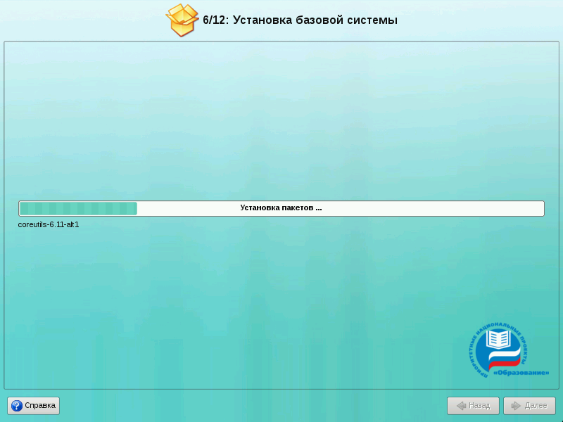This screenshot has height=422, width=563.
Task: Click the empty panel area above progress bar
Action: point(281,120)
